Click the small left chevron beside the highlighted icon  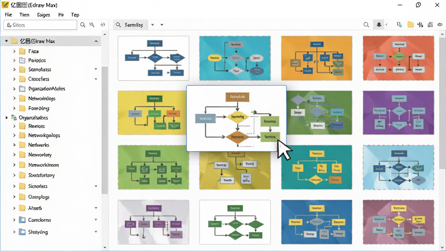387,25
